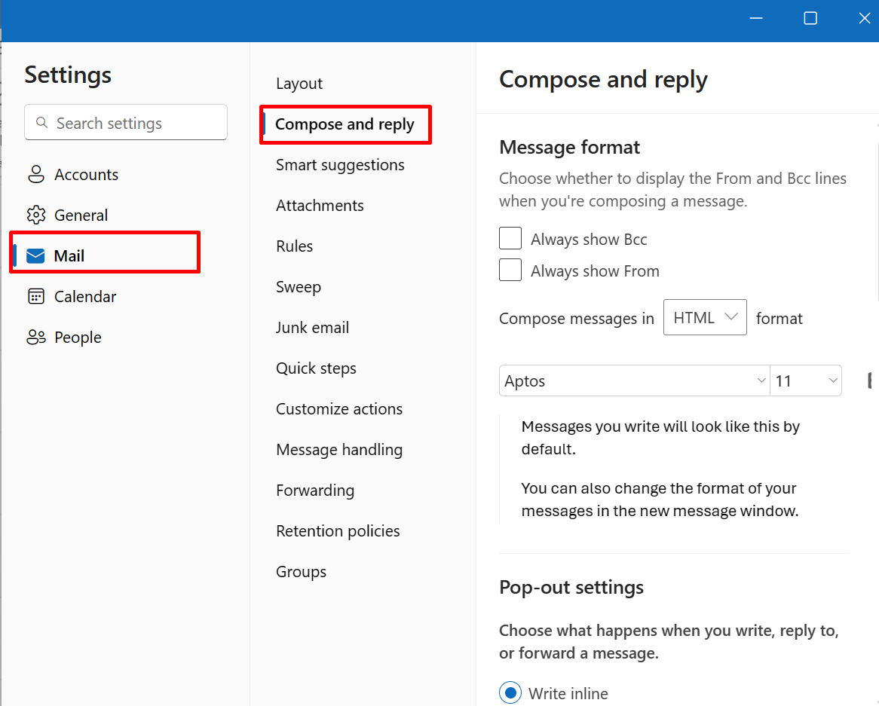
Task: Tick the Always show From checkbox
Action: coord(510,270)
